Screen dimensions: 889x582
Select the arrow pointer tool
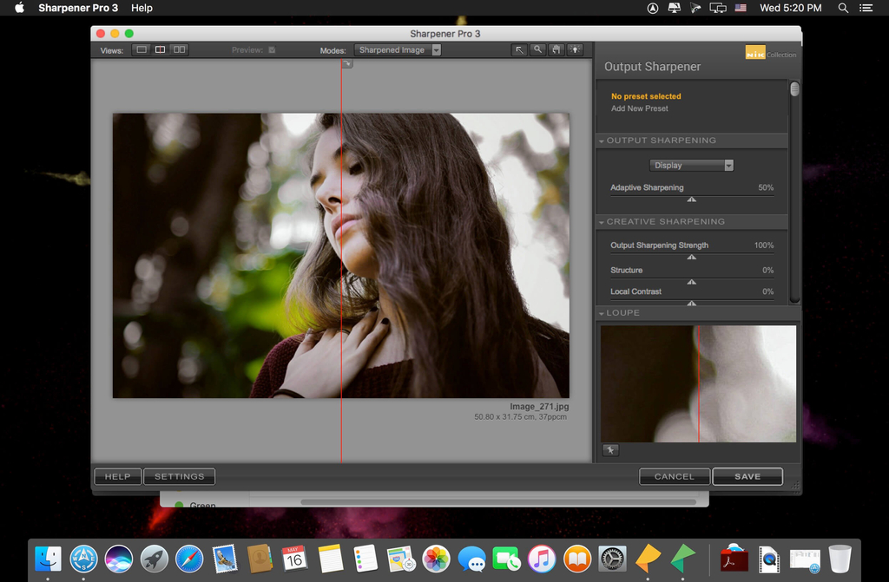point(520,50)
